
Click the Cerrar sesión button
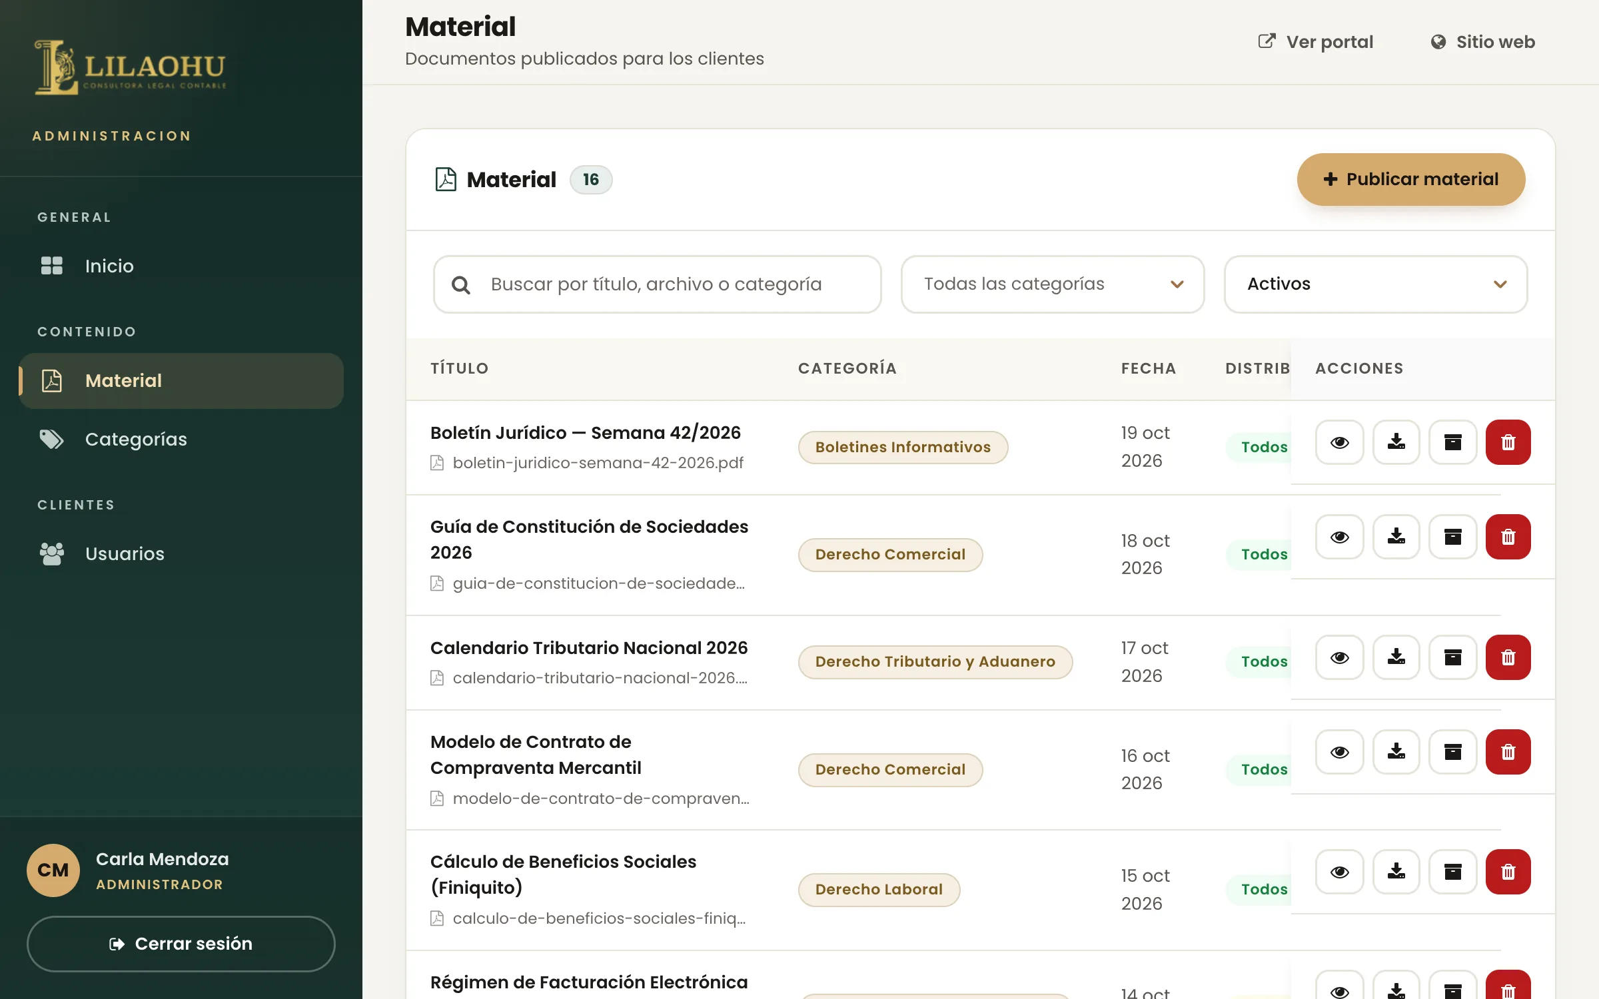tap(181, 944)
